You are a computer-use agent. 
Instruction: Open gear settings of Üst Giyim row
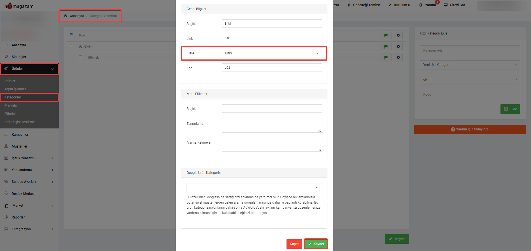(398, 47)
